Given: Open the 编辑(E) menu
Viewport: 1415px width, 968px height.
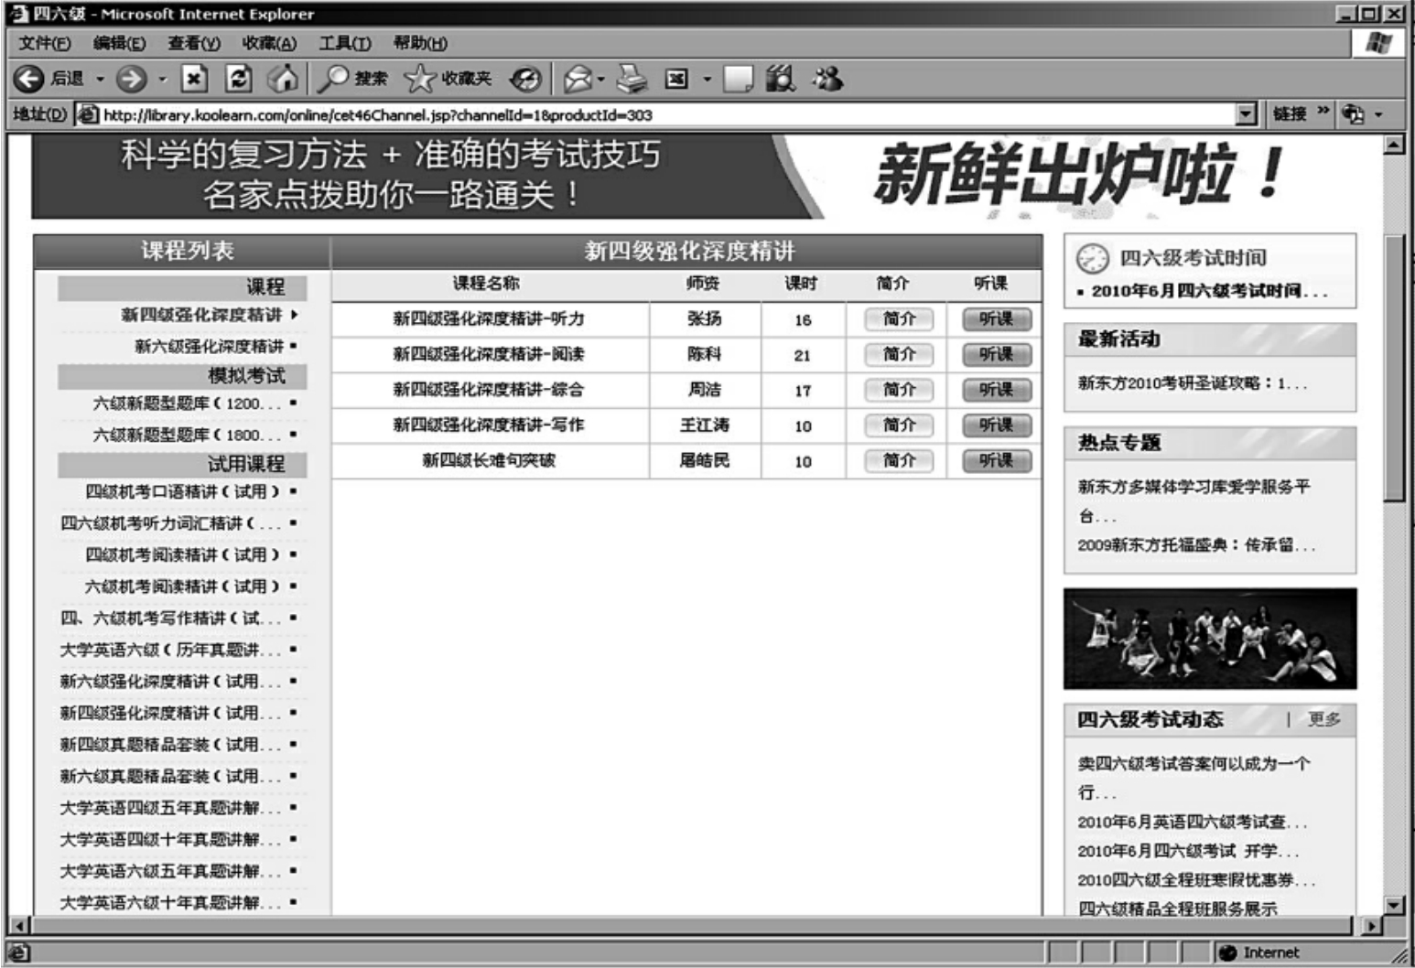Looking at the screenshot, I should 119,43.
